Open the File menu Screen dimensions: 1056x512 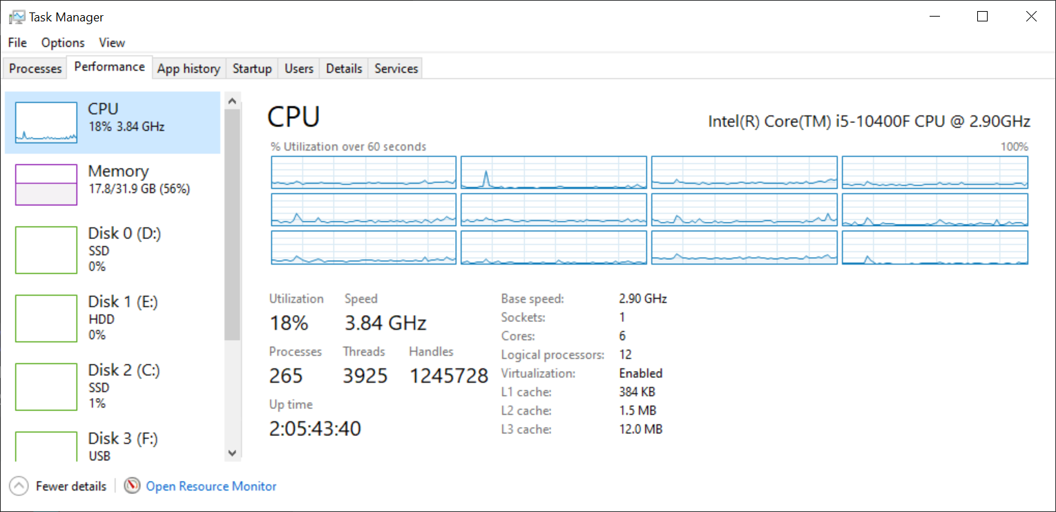pyautogui.click(x=17, y=43)
